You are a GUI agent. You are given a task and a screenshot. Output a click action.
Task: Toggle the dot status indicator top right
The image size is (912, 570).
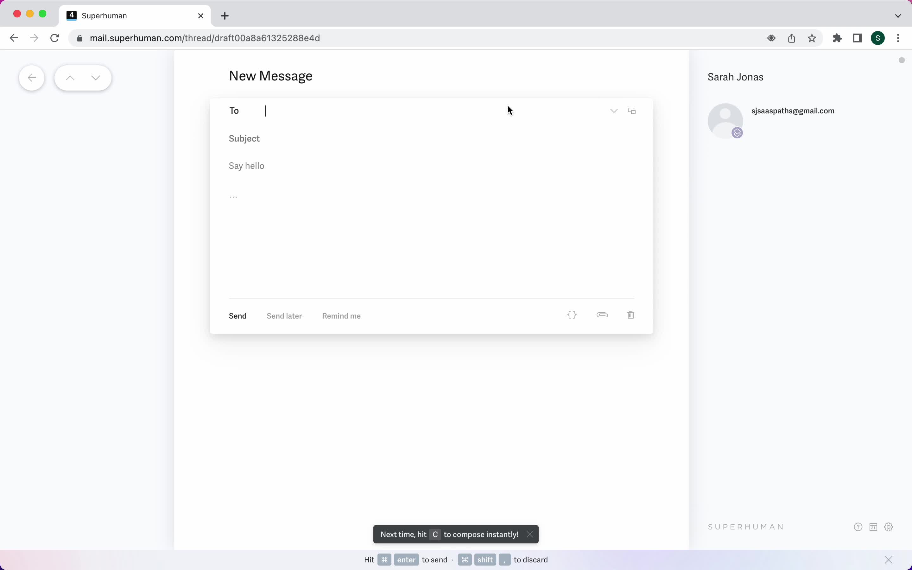(x=902, y=60)
